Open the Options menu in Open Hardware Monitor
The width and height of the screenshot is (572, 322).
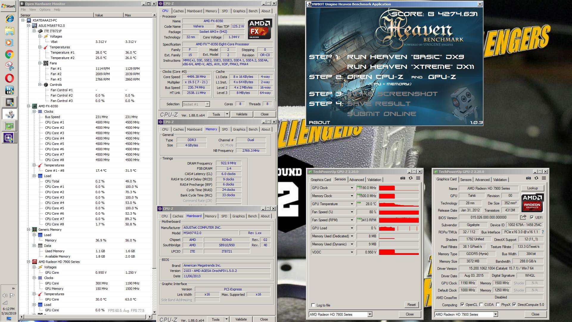45,10
